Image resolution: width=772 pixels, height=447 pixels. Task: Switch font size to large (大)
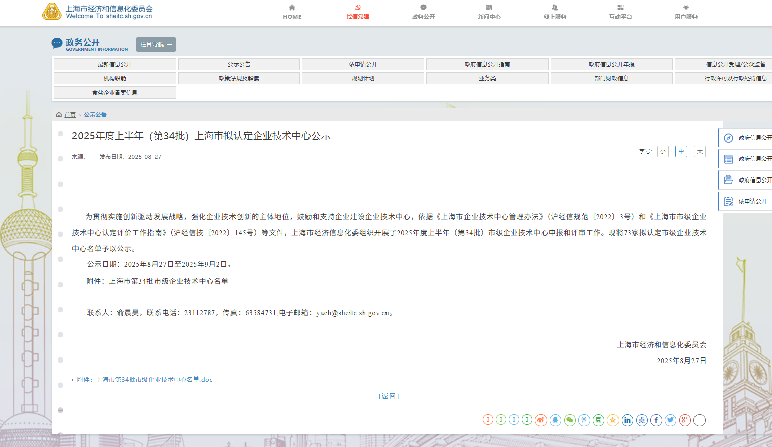coord(700,151)
